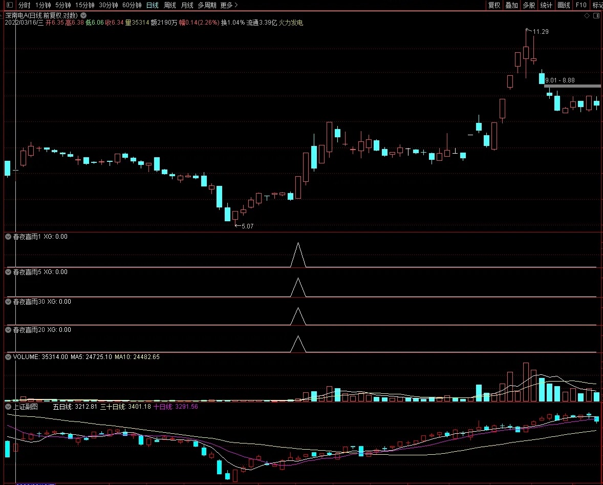The height and width of the screenshot is (485, 603).
Task: Select the 15分钟 period tab
Action: pos(84,5)
